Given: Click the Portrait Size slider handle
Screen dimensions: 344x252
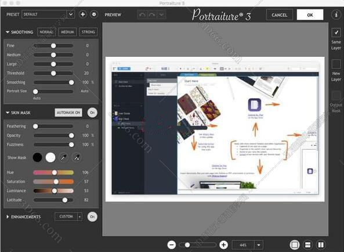Looking at the screenshot, I should coord(35,92).
